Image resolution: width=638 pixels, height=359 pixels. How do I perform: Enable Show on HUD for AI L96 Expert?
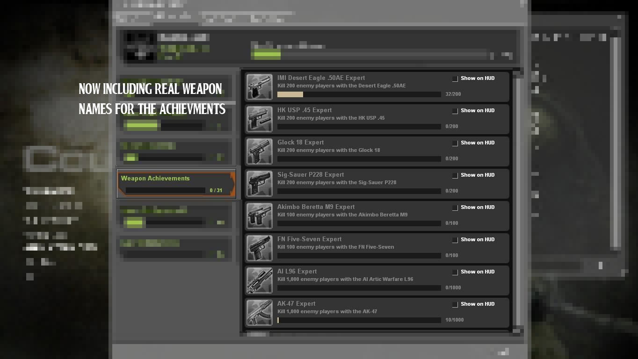click(x=454, y=272)
